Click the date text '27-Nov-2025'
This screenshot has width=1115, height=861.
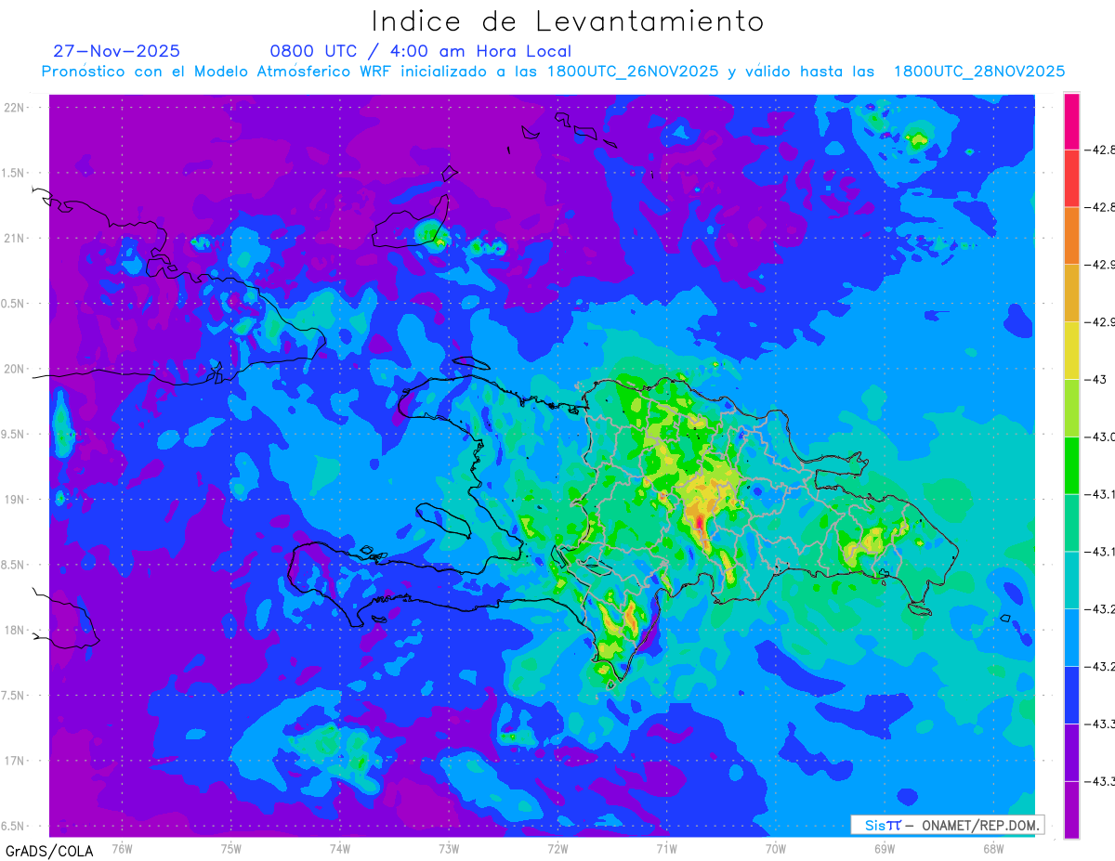click(117, 51)
